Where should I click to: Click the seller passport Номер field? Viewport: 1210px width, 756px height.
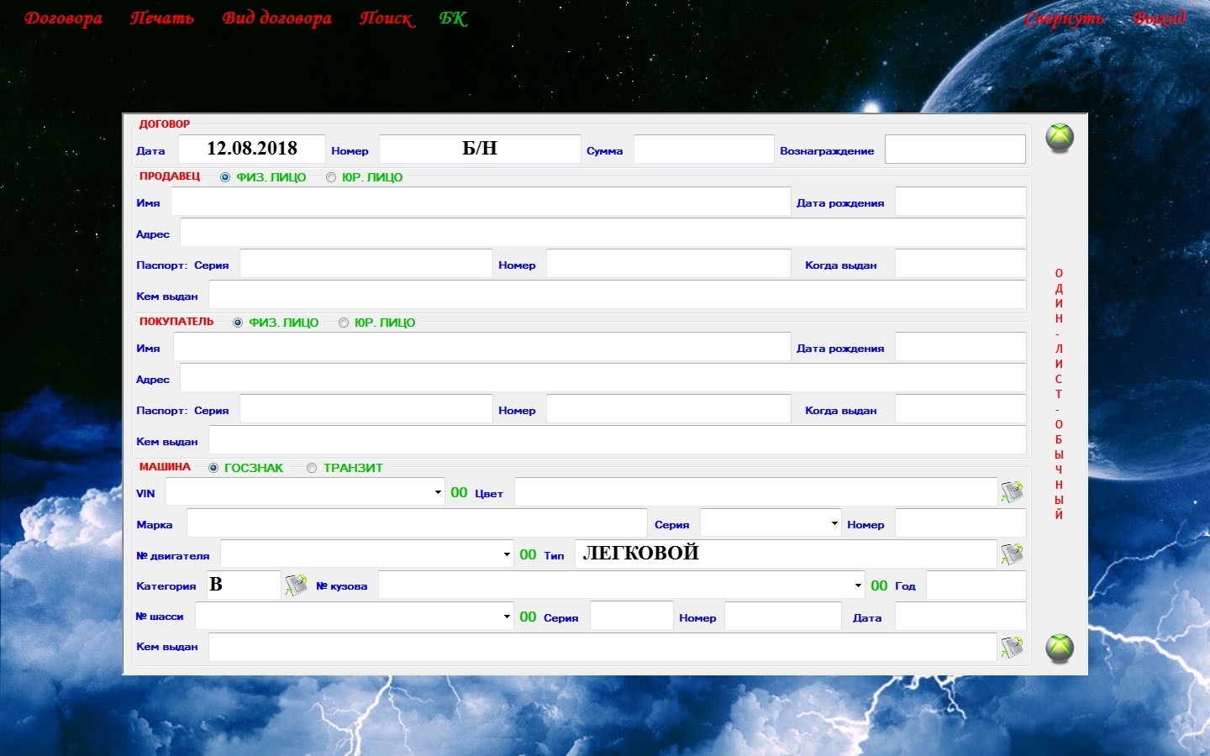point(669,264)
